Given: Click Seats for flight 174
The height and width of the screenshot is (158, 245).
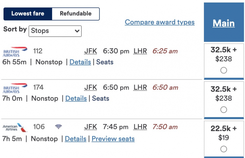Looking at the screenshot, I should point(101,98).
